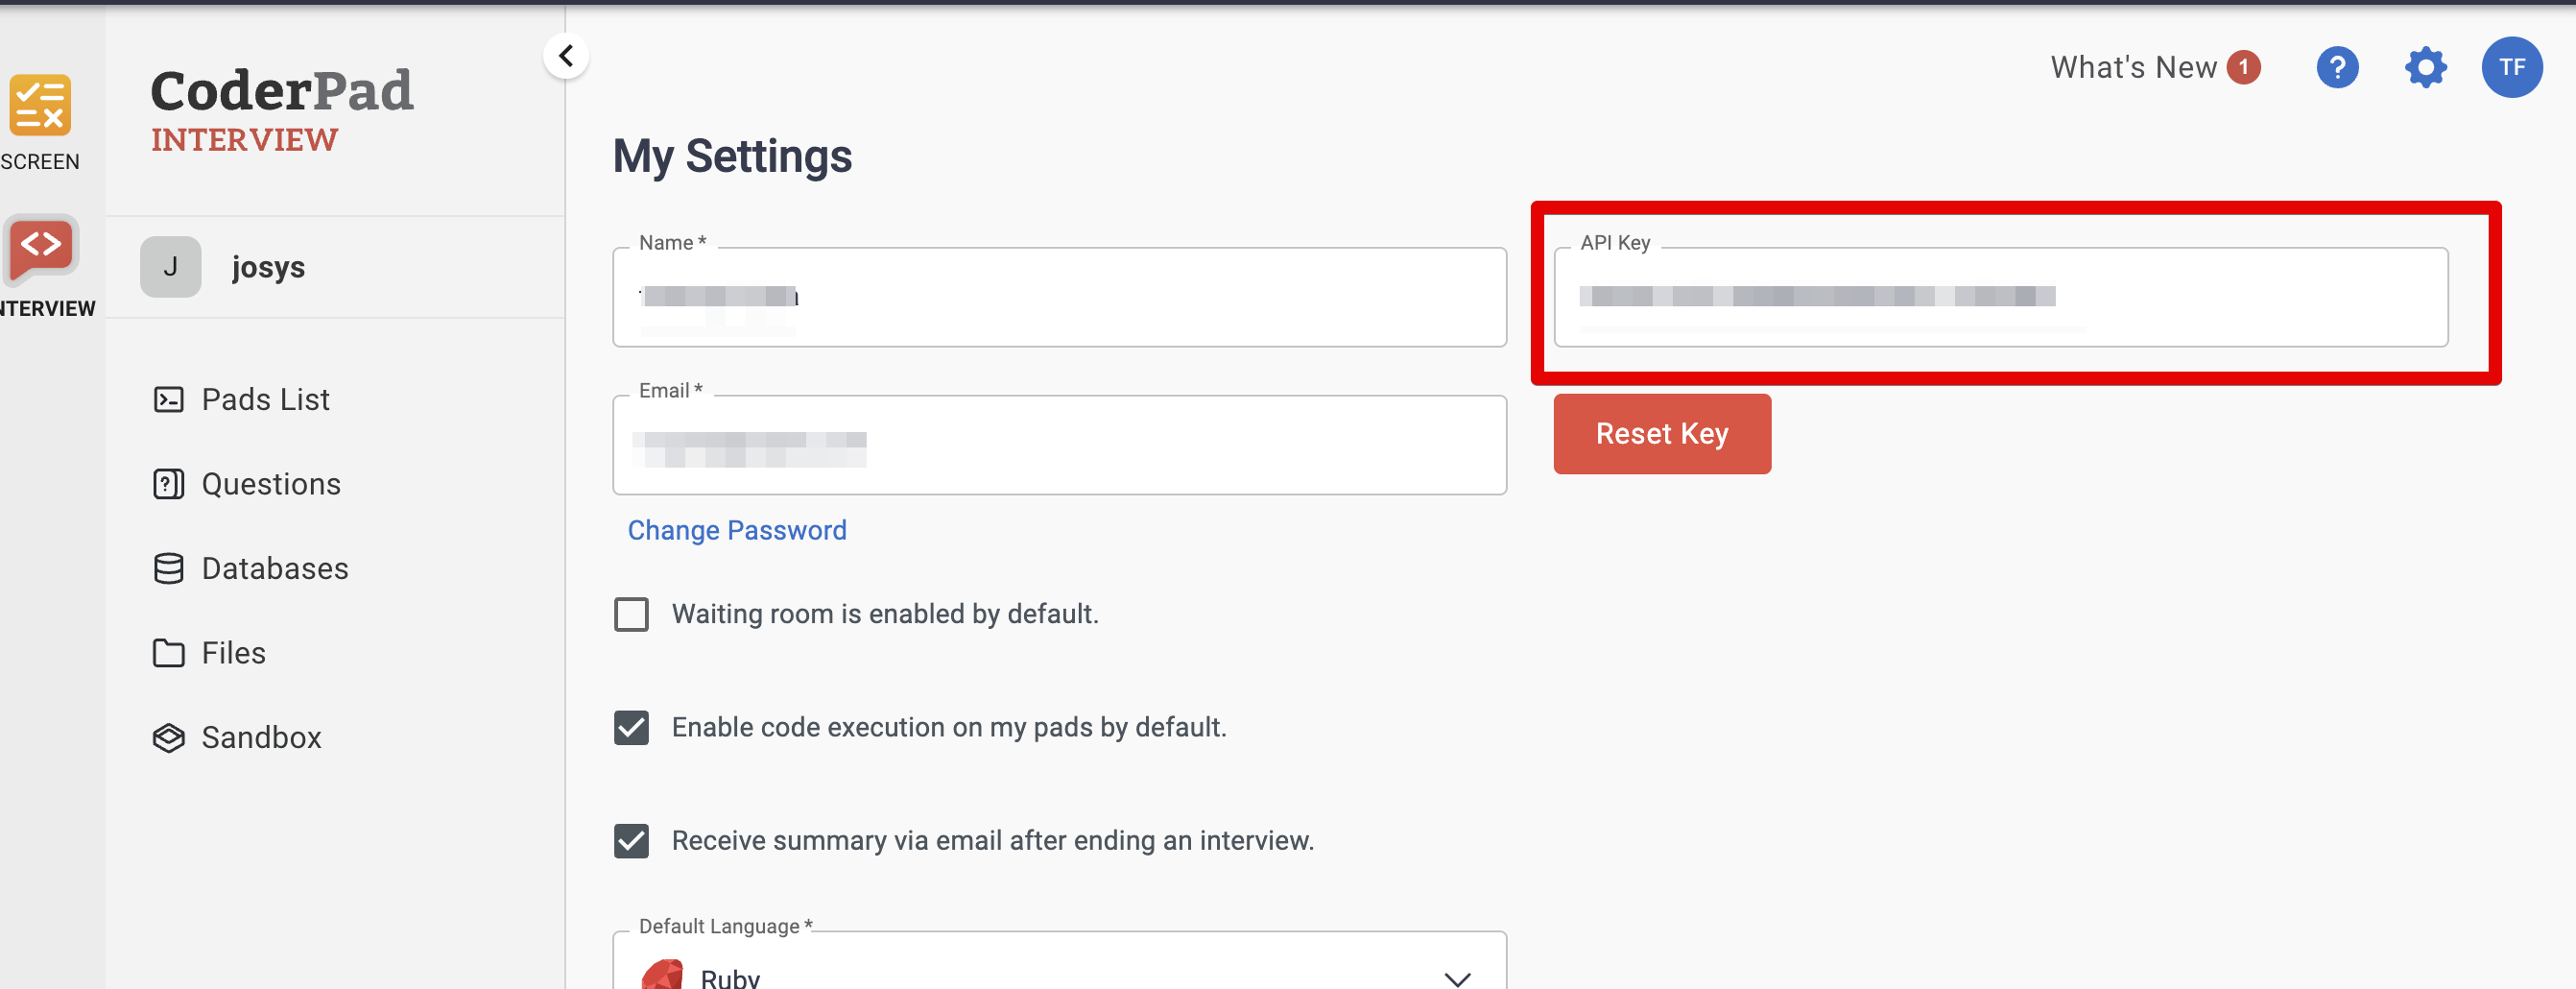Go to the Questions menu item
The width and height of the screenshot is (2576, 989).
pos(270,484)
